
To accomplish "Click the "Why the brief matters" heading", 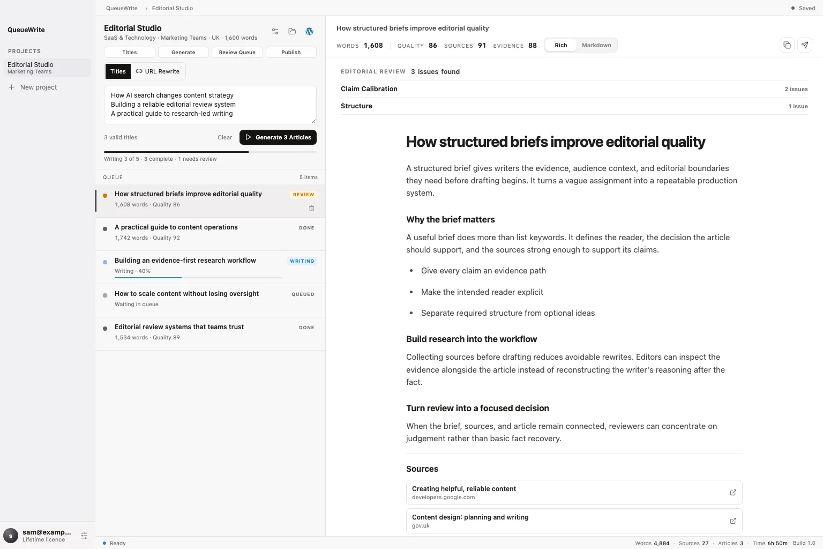I will (450, 220).
